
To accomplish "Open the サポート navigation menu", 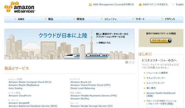I will tap(138, 19).
